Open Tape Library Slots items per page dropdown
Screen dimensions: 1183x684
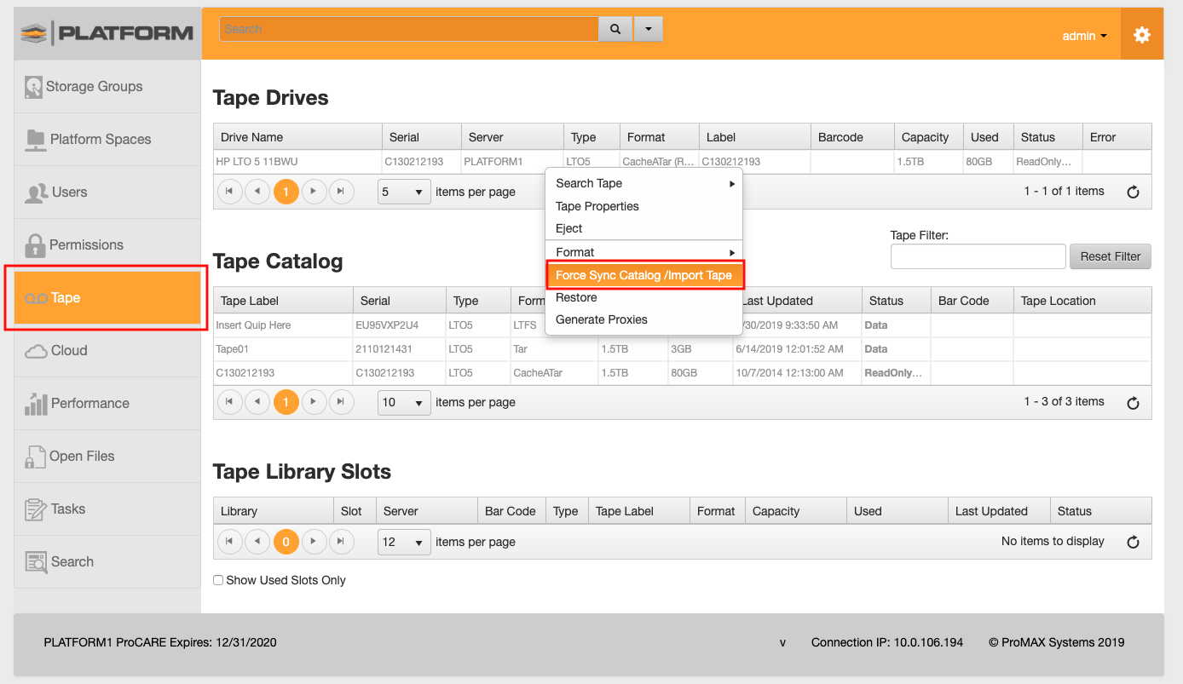click(x=404, y=542)
